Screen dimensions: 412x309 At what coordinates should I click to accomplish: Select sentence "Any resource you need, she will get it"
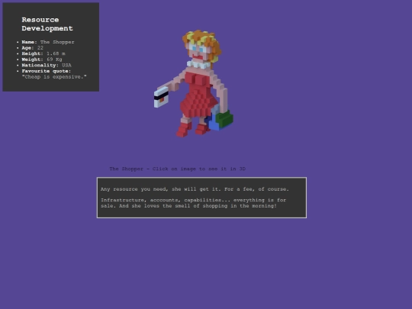pyautogui.click(x=160, y=189)
